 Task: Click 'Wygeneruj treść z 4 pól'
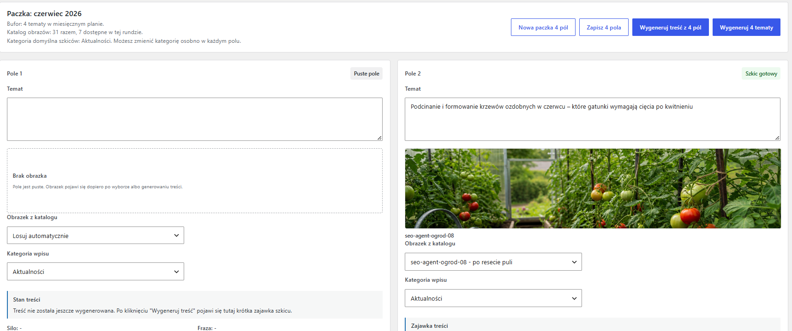click(x=670, y=27)
